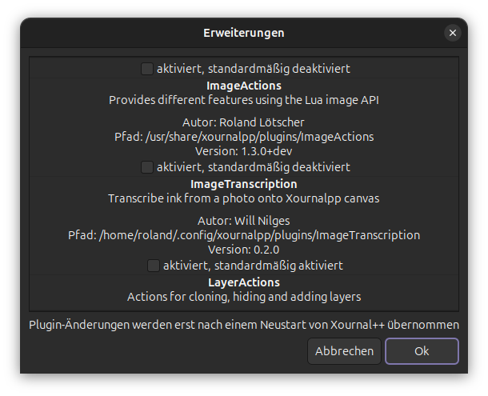Screen dimensions: 488x396
Task: Close the Erweiterungen dialog with the X
Action: pyautogui.click(x=453, y=33)
